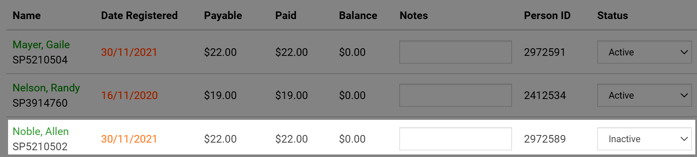This screenshot has width=697, height=157.
Task: Open Noble, Allen name link
Action: pyautogui.click(x=41, y=131)
